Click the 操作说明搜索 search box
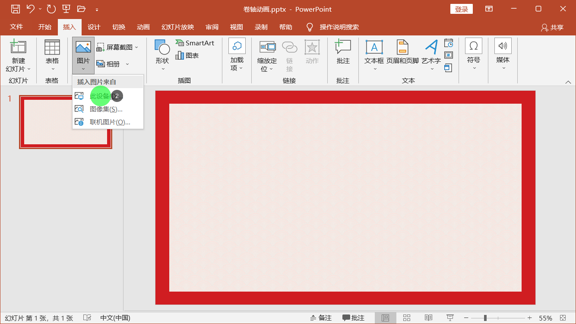Image resolution: width=576 pixels, height=324 pixels. pyautogui.click(x=339, y=27)
